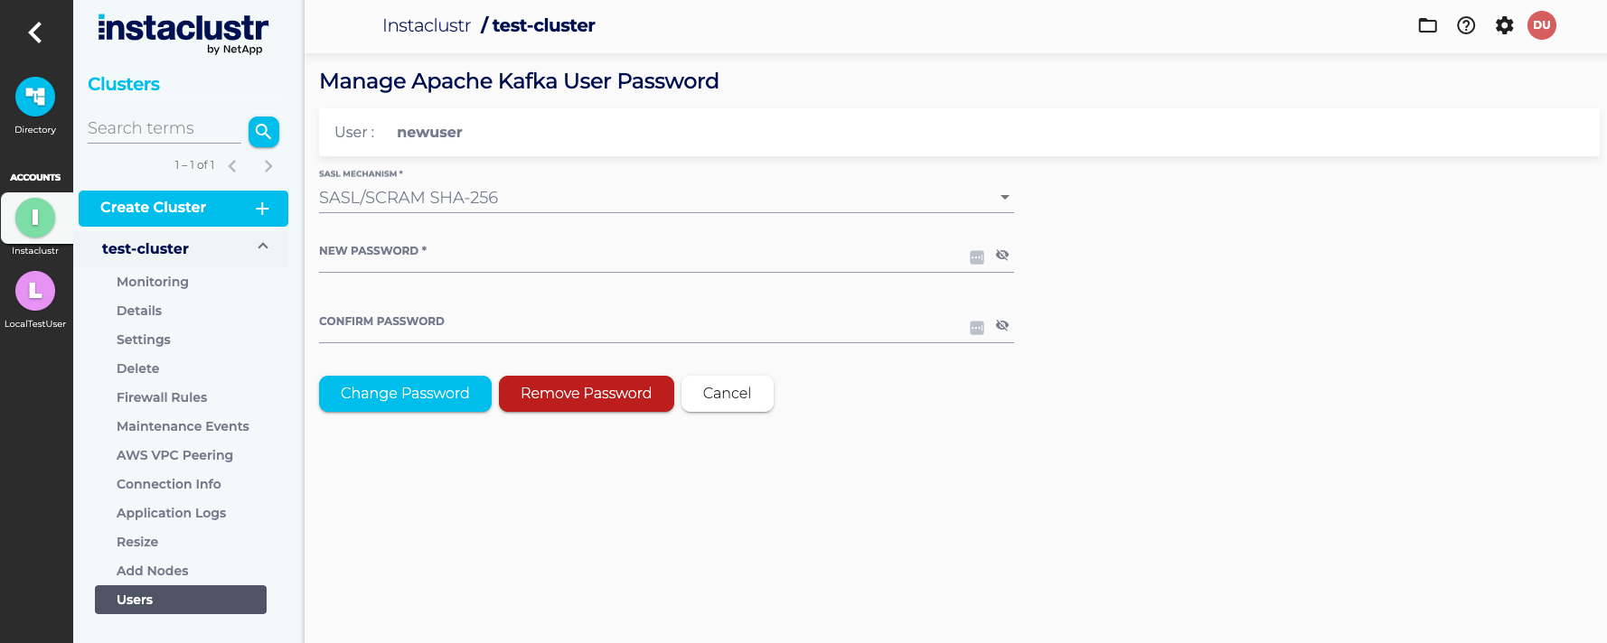Screen dimensions: 1607x643
Task: Open Connection Info menu item
Action: click(169, 484)
